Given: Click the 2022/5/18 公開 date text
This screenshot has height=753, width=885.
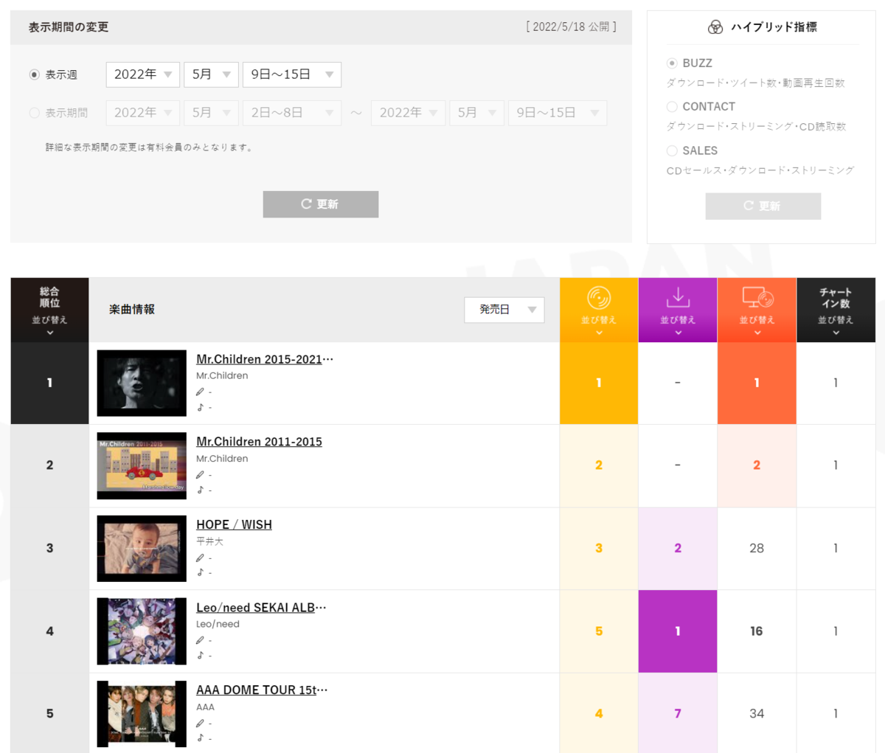Looking at the screenshot, I should pyautogui.click(x=572, y=27).
